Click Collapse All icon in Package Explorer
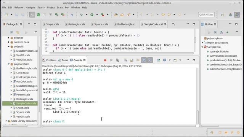 (x=12, y=32)
